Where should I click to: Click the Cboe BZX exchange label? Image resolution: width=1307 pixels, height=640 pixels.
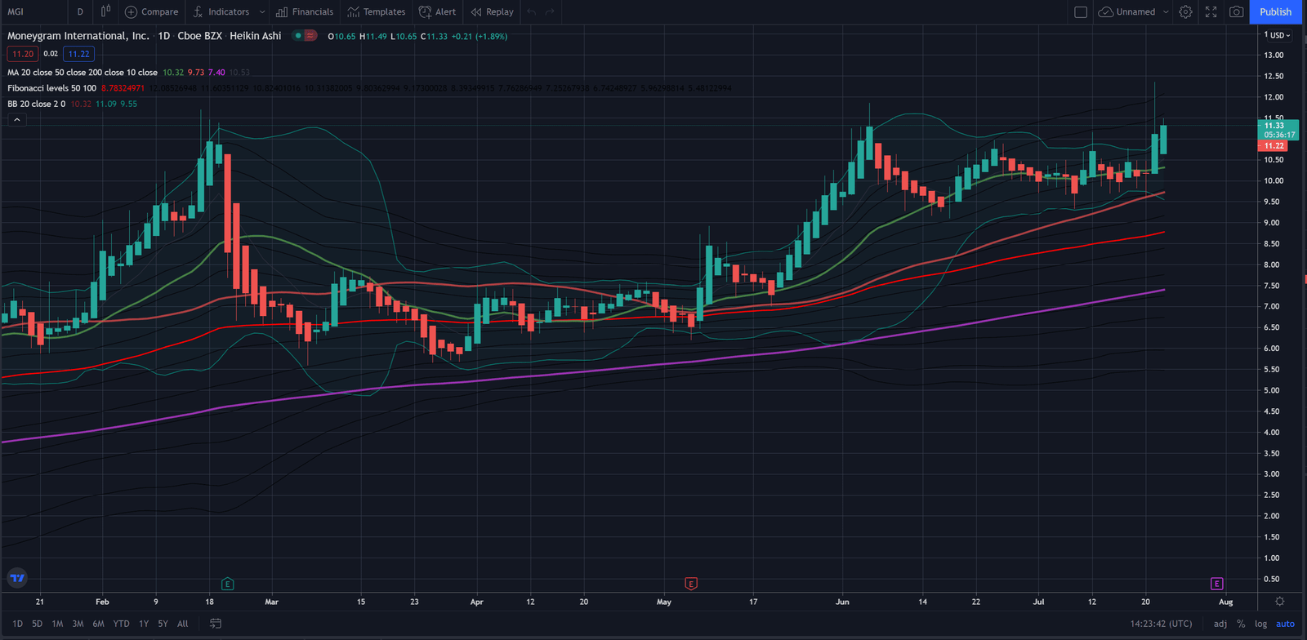click(200, 36)
